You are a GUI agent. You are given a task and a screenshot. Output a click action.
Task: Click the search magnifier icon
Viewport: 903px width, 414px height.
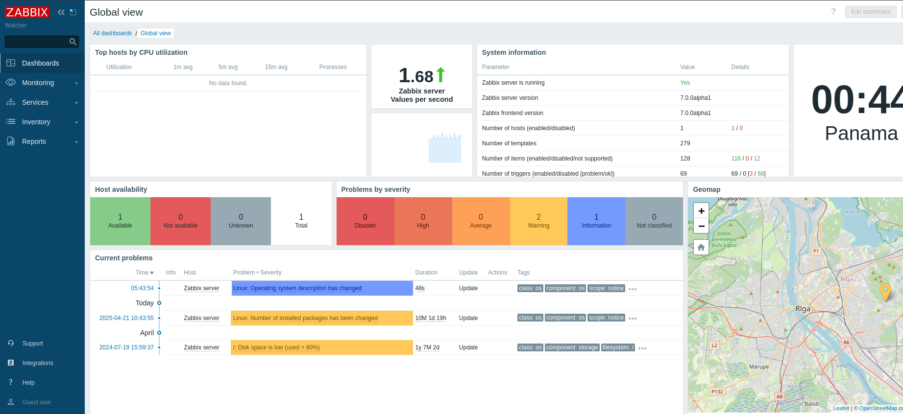[x=73, y=42]
